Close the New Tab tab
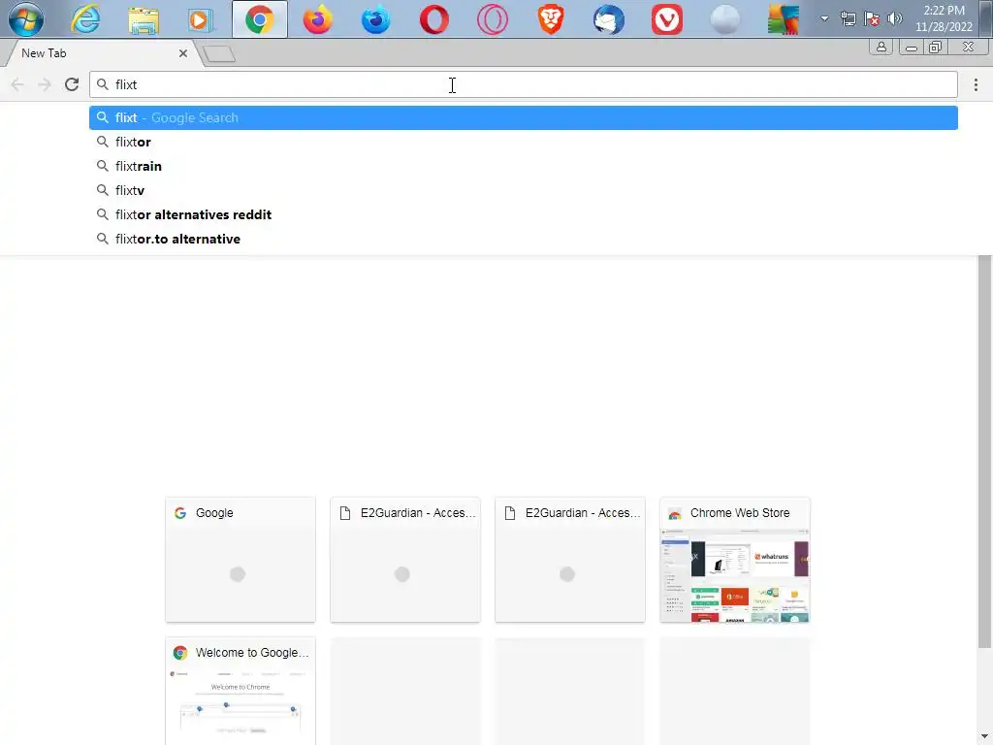This screenshot has height=745, width=993. (183, 53)
